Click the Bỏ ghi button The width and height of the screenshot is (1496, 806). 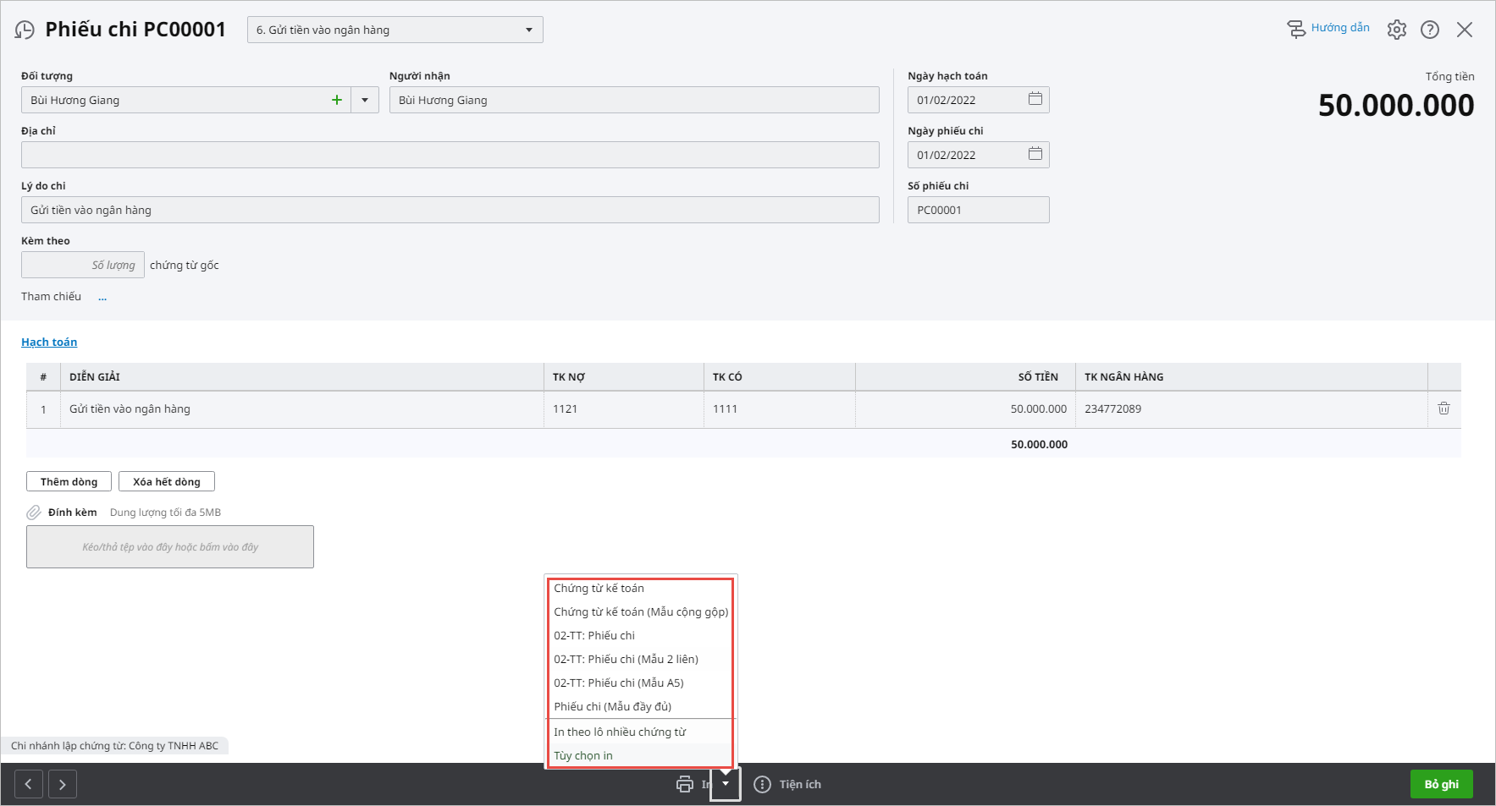[1441, 784]
